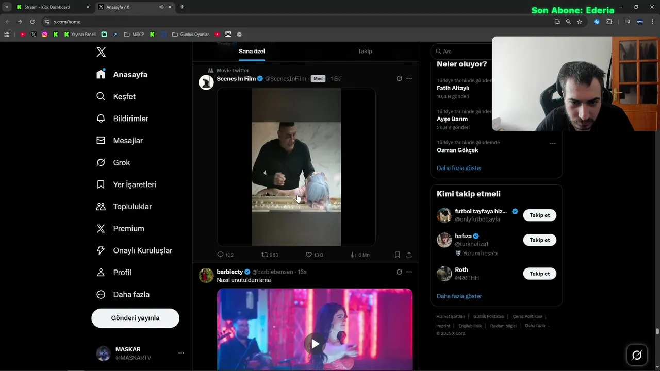Open Premium from the sidebar

point(120,228)
